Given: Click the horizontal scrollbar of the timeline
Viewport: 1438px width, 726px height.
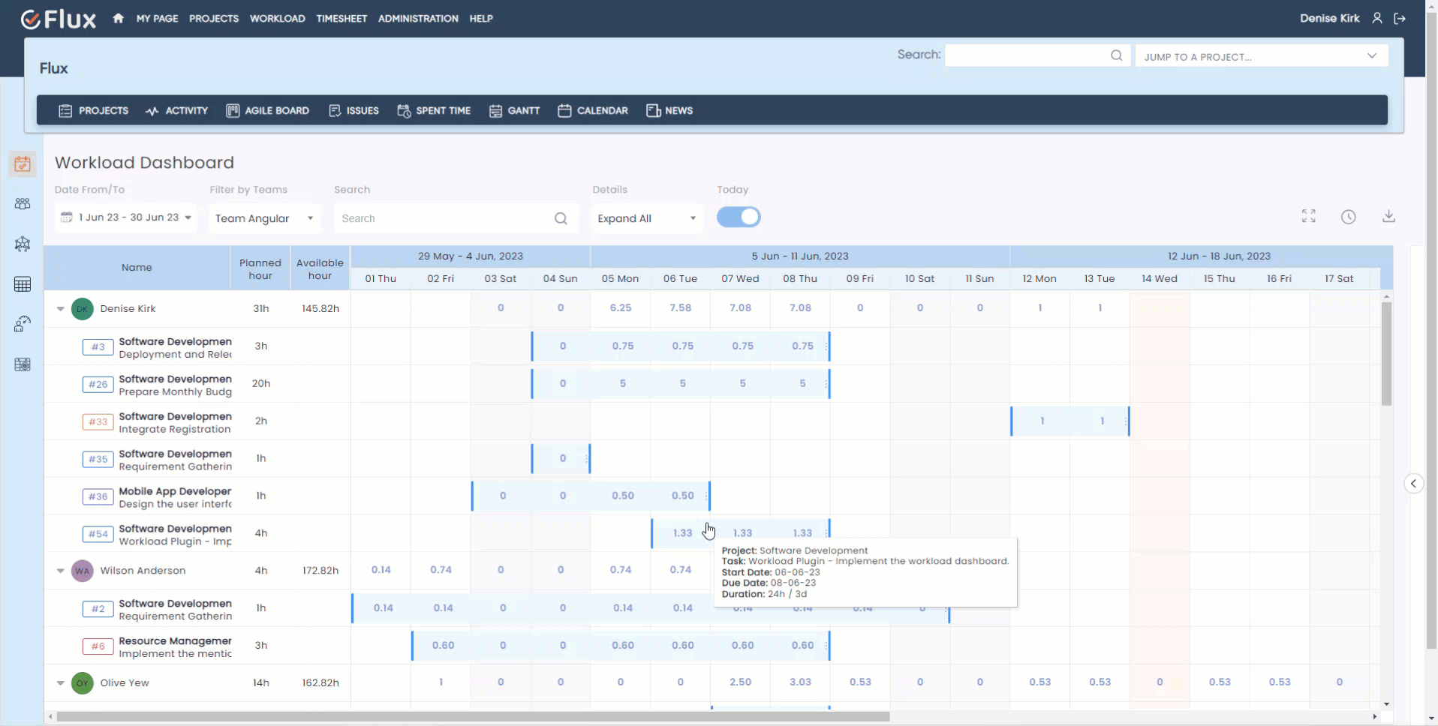Looking at the screenshot, I should click(473, 717).
